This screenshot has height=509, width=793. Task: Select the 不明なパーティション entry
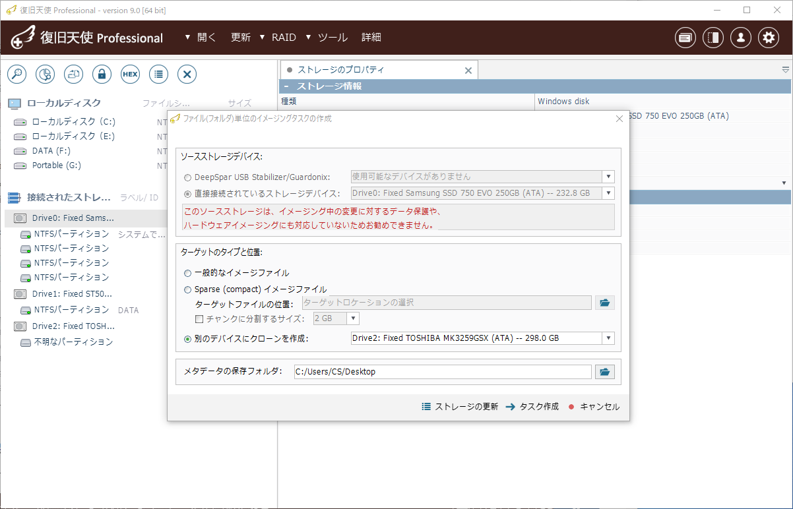(73, 342)
